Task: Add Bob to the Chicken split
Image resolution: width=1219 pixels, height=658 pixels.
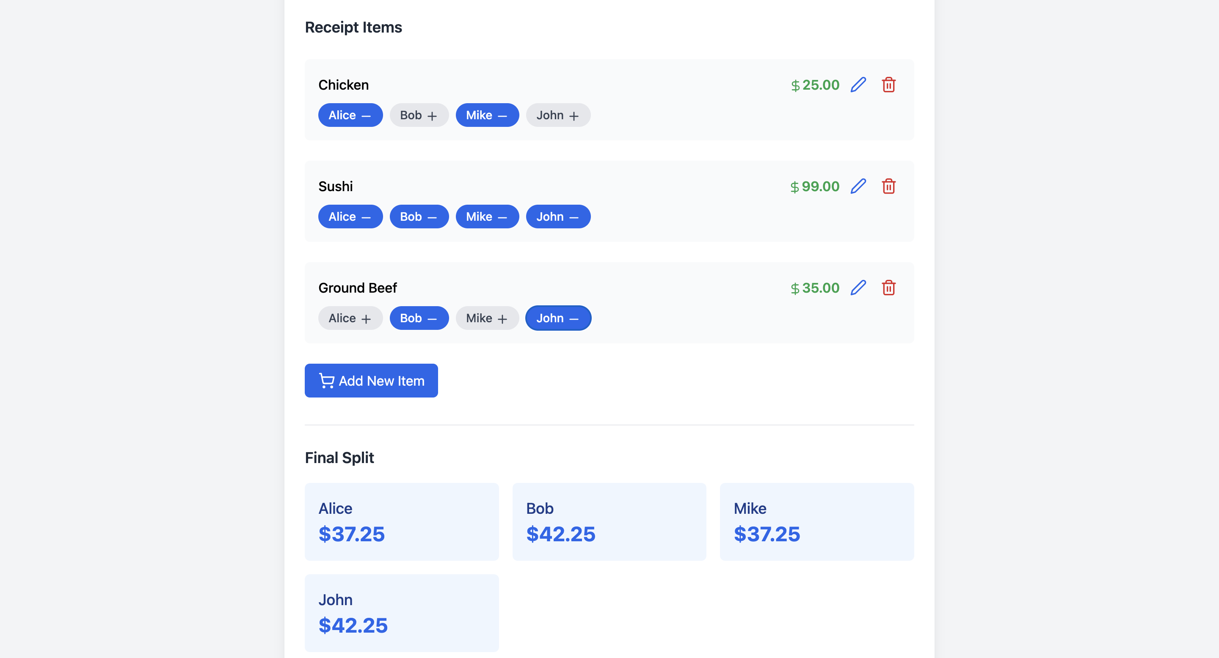Action: pyautogui.click(x=419, y=115)
